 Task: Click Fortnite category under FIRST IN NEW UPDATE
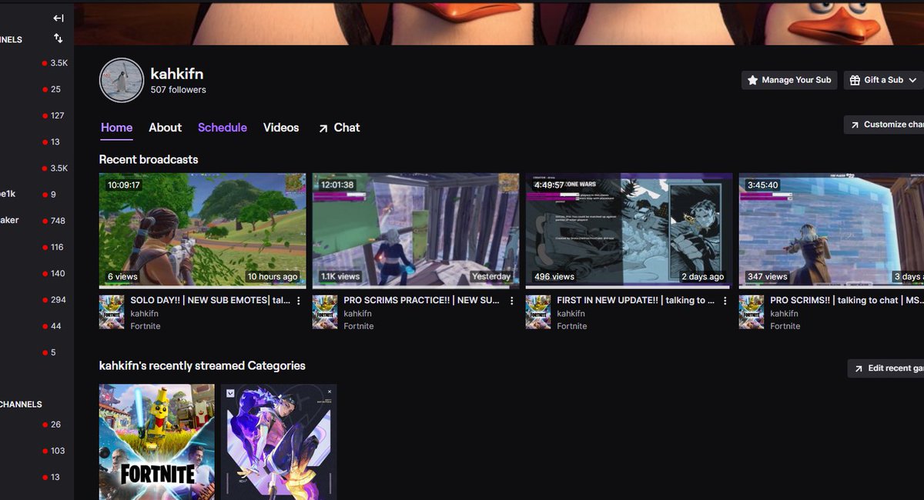[x=572, y=326]
